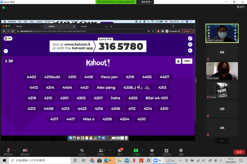Switch Zoom view layout
The width and height of the screenshot is (247, 164).
click(x=241, y=7)
